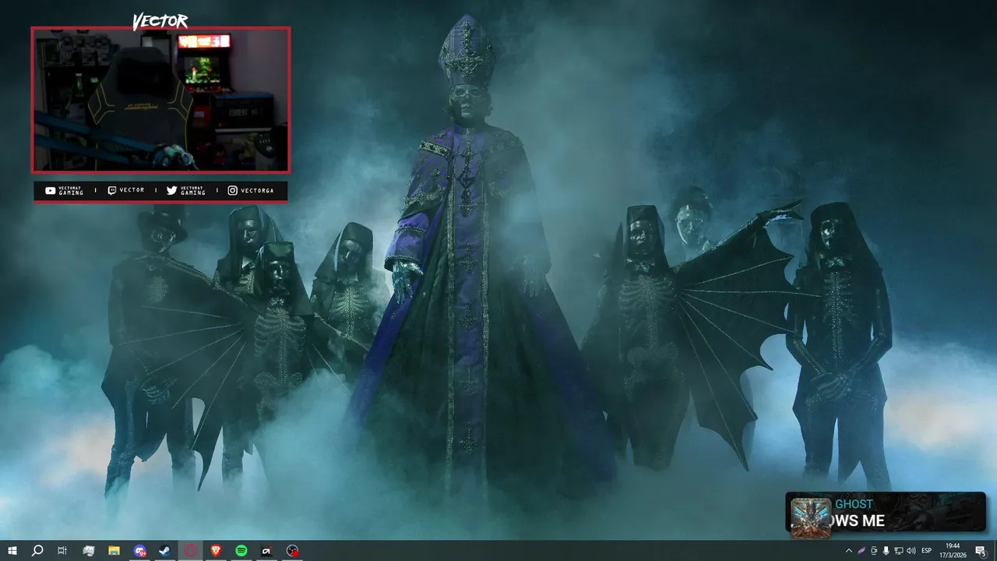This screenshot has width=997, height=561.
Task: Switch to Opera GX browser
Action: click(191, 551)
